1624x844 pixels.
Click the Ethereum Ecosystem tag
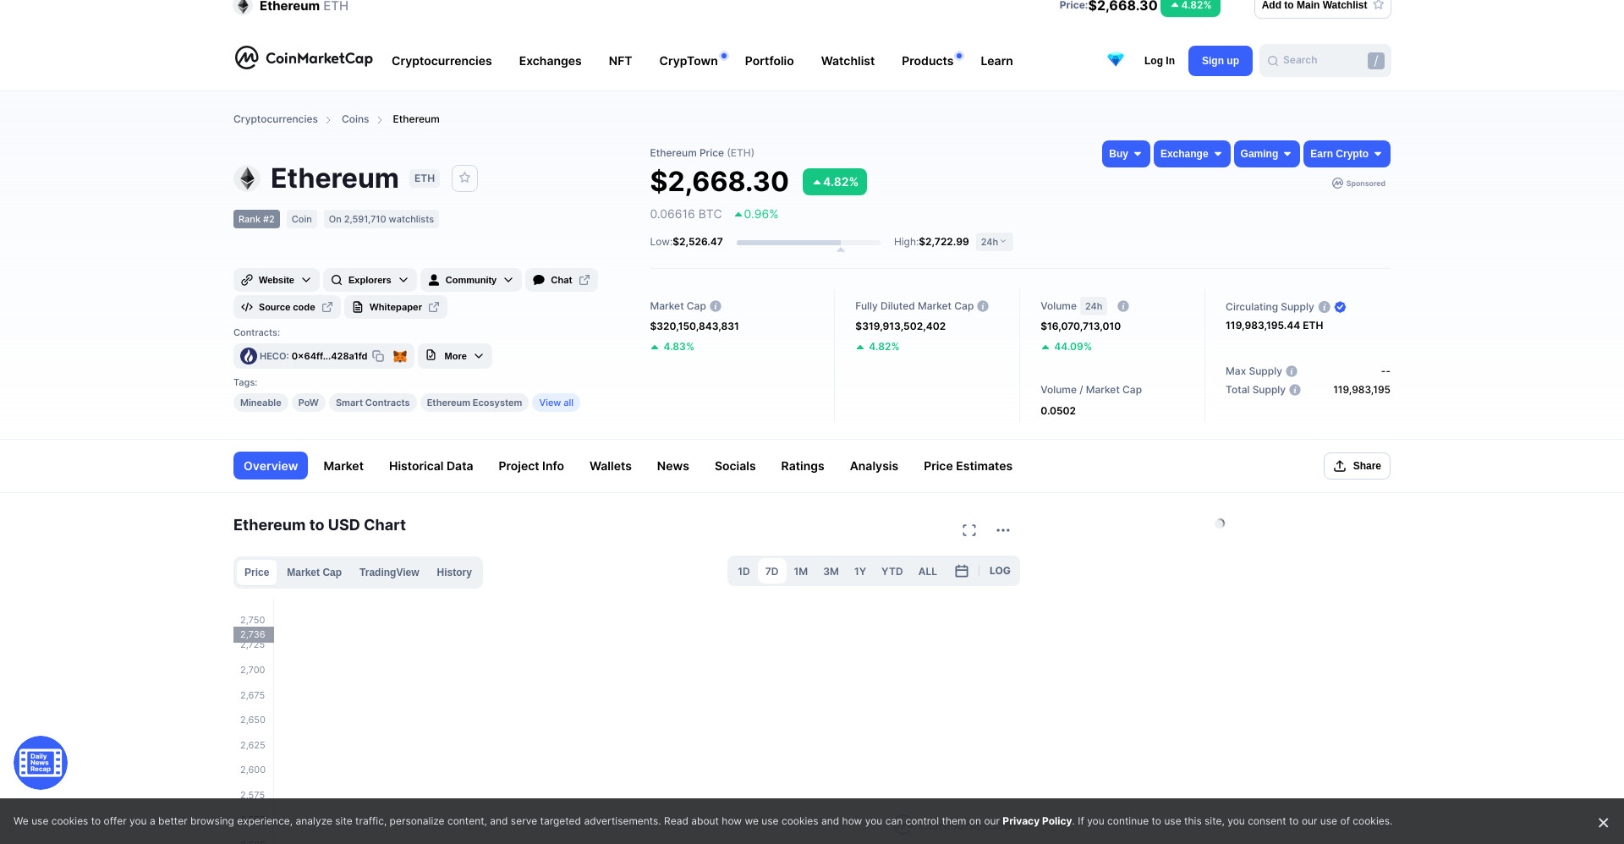pos(475,403)
